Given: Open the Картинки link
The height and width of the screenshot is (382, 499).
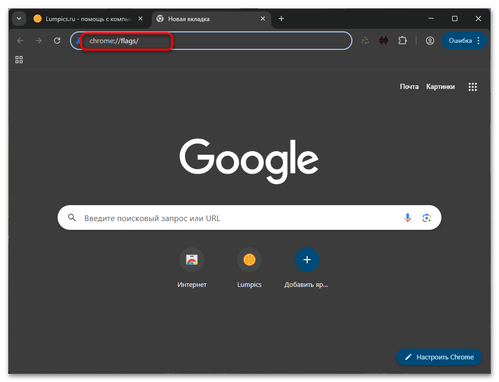Looking at the screenshot, I should [440, 86].
